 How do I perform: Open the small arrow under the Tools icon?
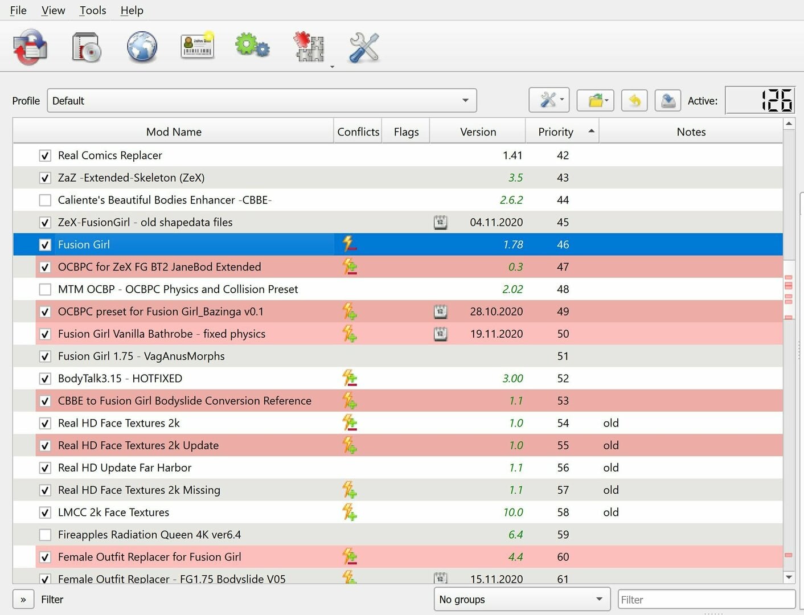tap(332, 67)
